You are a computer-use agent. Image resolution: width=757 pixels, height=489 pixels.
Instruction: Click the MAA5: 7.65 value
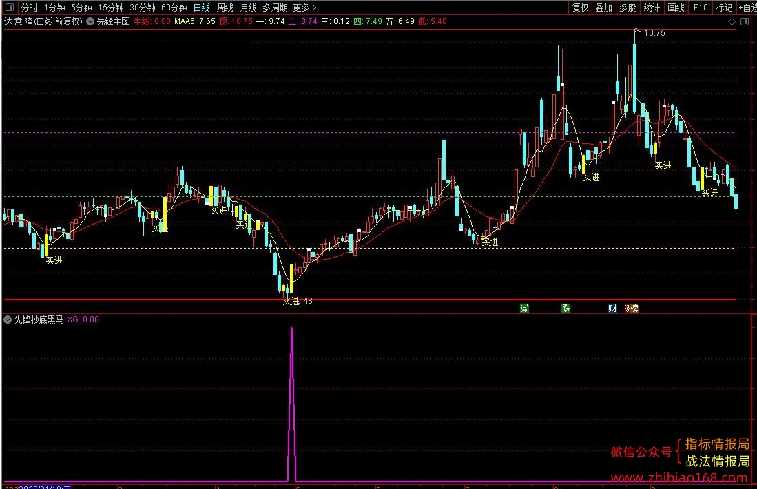pos(194,22)
